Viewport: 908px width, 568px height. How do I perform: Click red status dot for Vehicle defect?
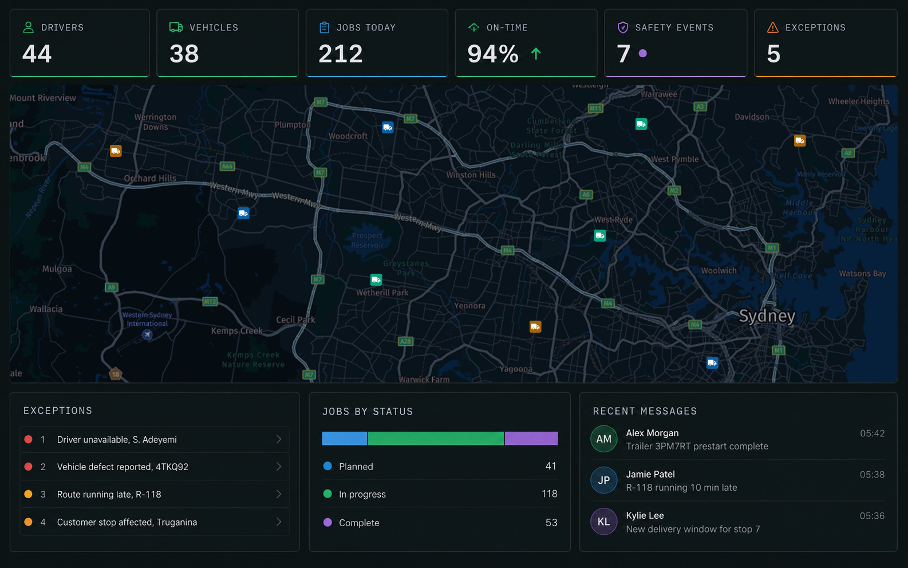(x=28, y=467)
